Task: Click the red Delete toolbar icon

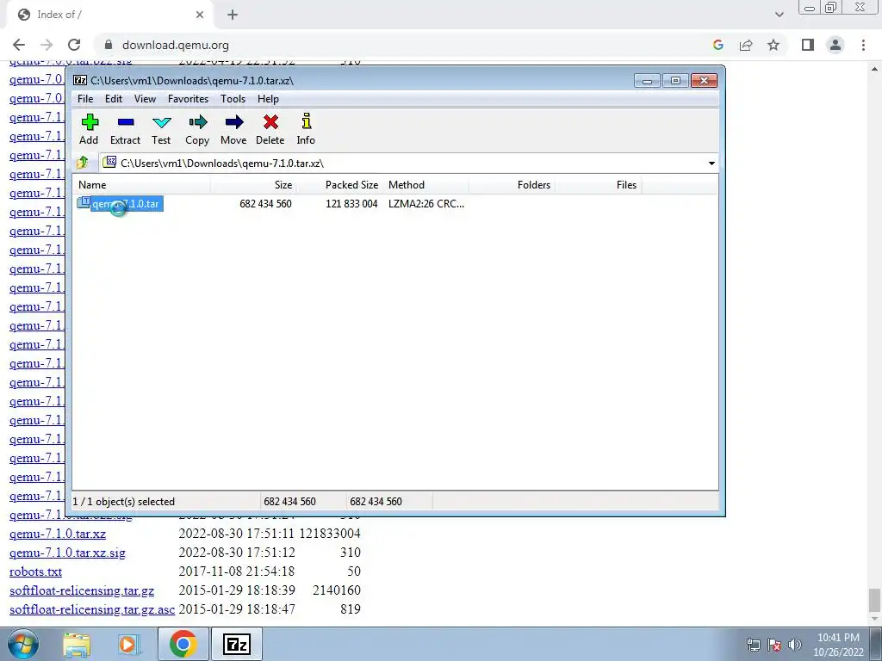Action: (270, 129)
